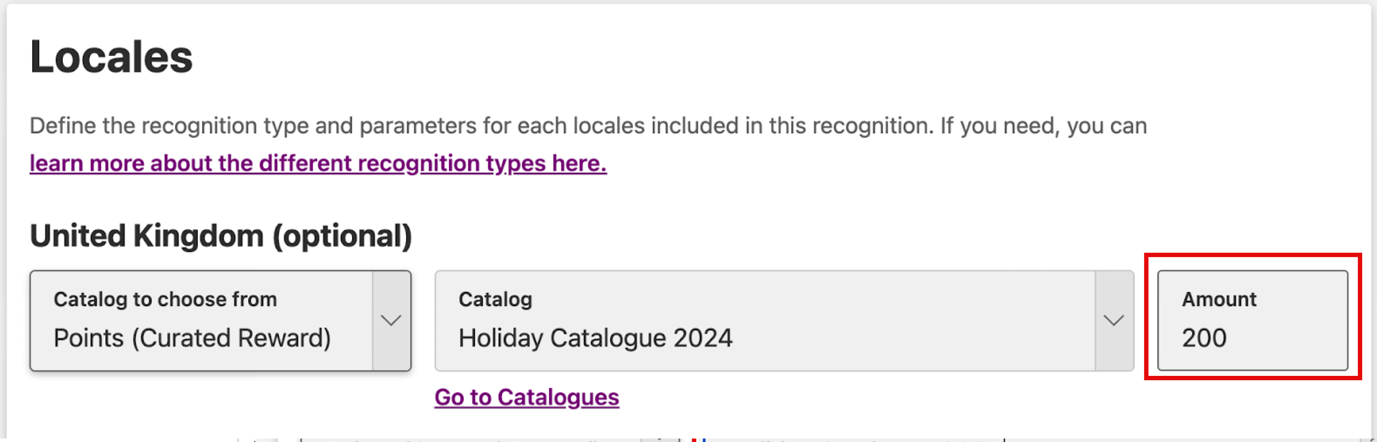
Task: Click the "Catalog" field label
Action: coord(495,299)
